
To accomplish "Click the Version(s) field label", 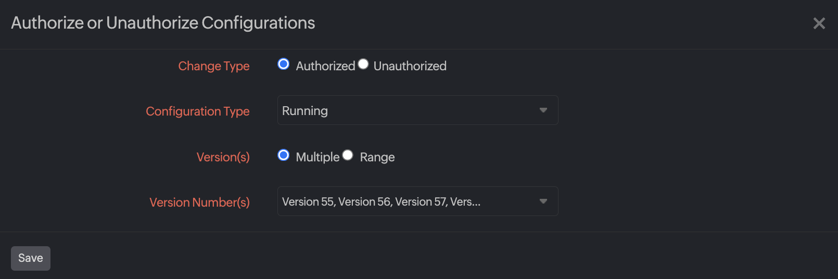I will pyautogui.click(x=223, y=157).
